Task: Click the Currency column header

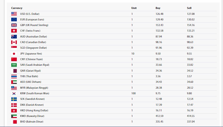Action: tap(17, 8)
